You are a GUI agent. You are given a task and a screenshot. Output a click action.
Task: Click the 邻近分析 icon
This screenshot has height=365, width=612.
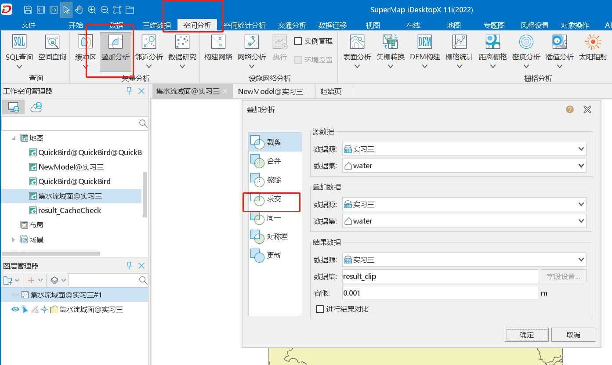tap(149, 42)
